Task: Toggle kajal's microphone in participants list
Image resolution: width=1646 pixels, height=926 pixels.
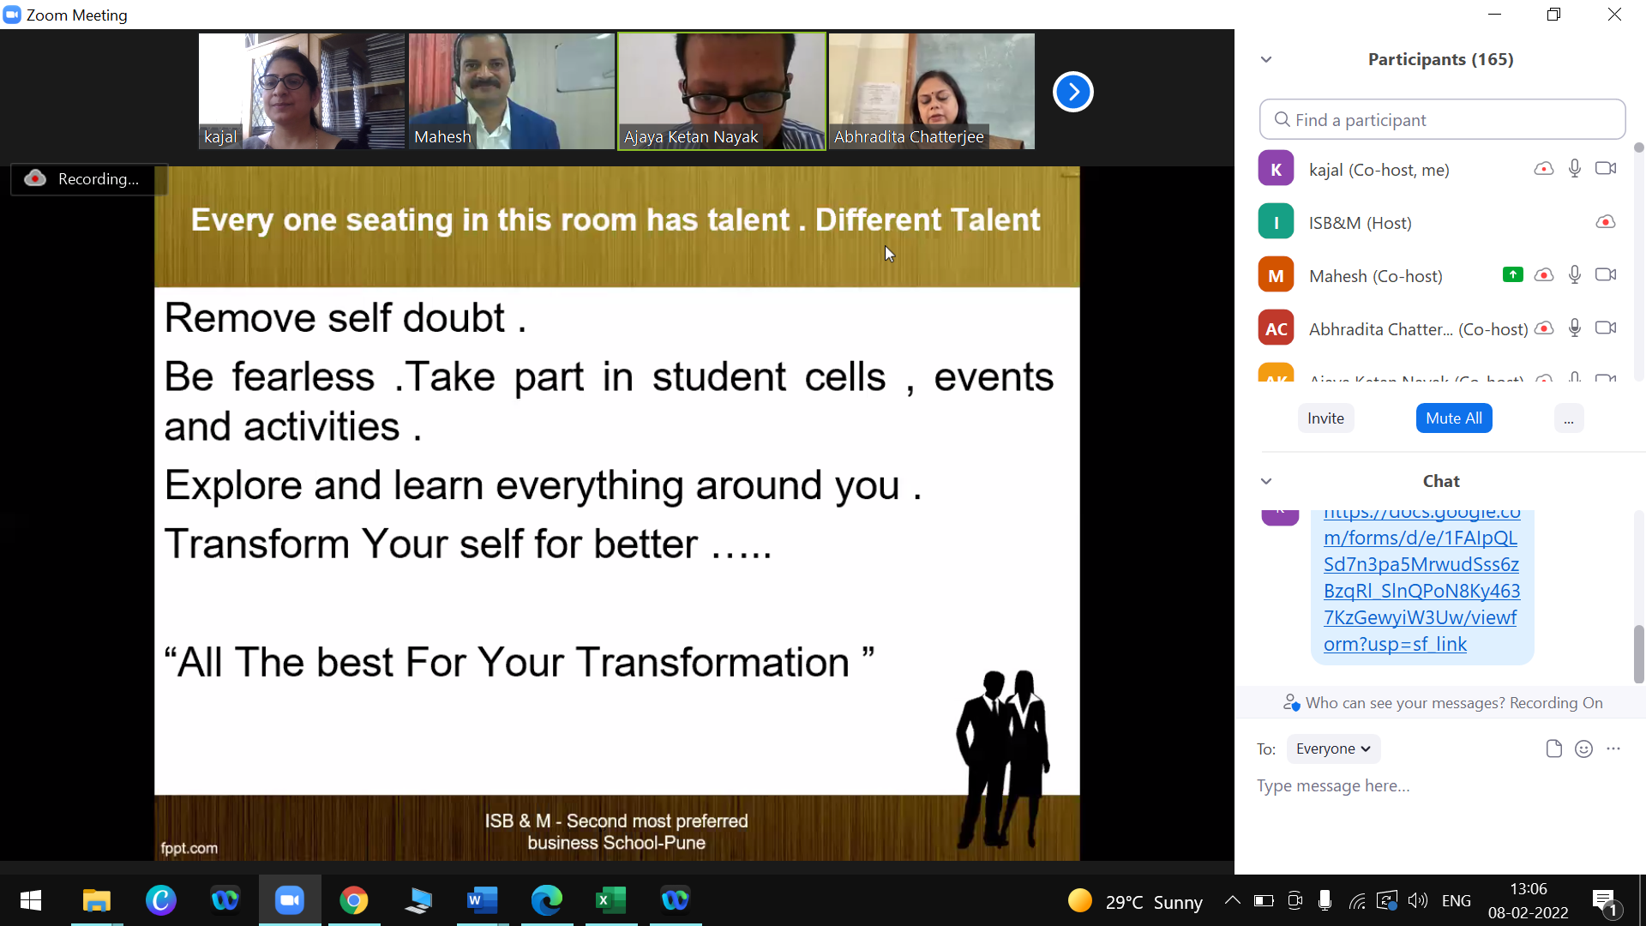Action: click(x=1574, y=169)
